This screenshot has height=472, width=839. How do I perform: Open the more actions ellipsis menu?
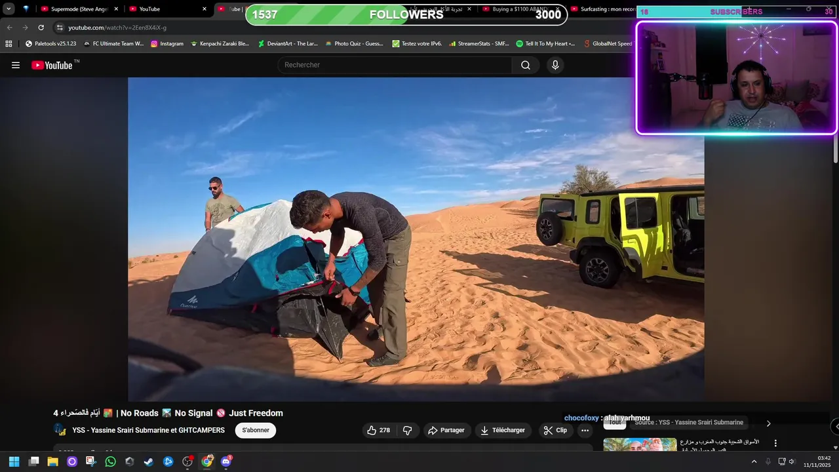pyautogui.click(x=585, y=430)
